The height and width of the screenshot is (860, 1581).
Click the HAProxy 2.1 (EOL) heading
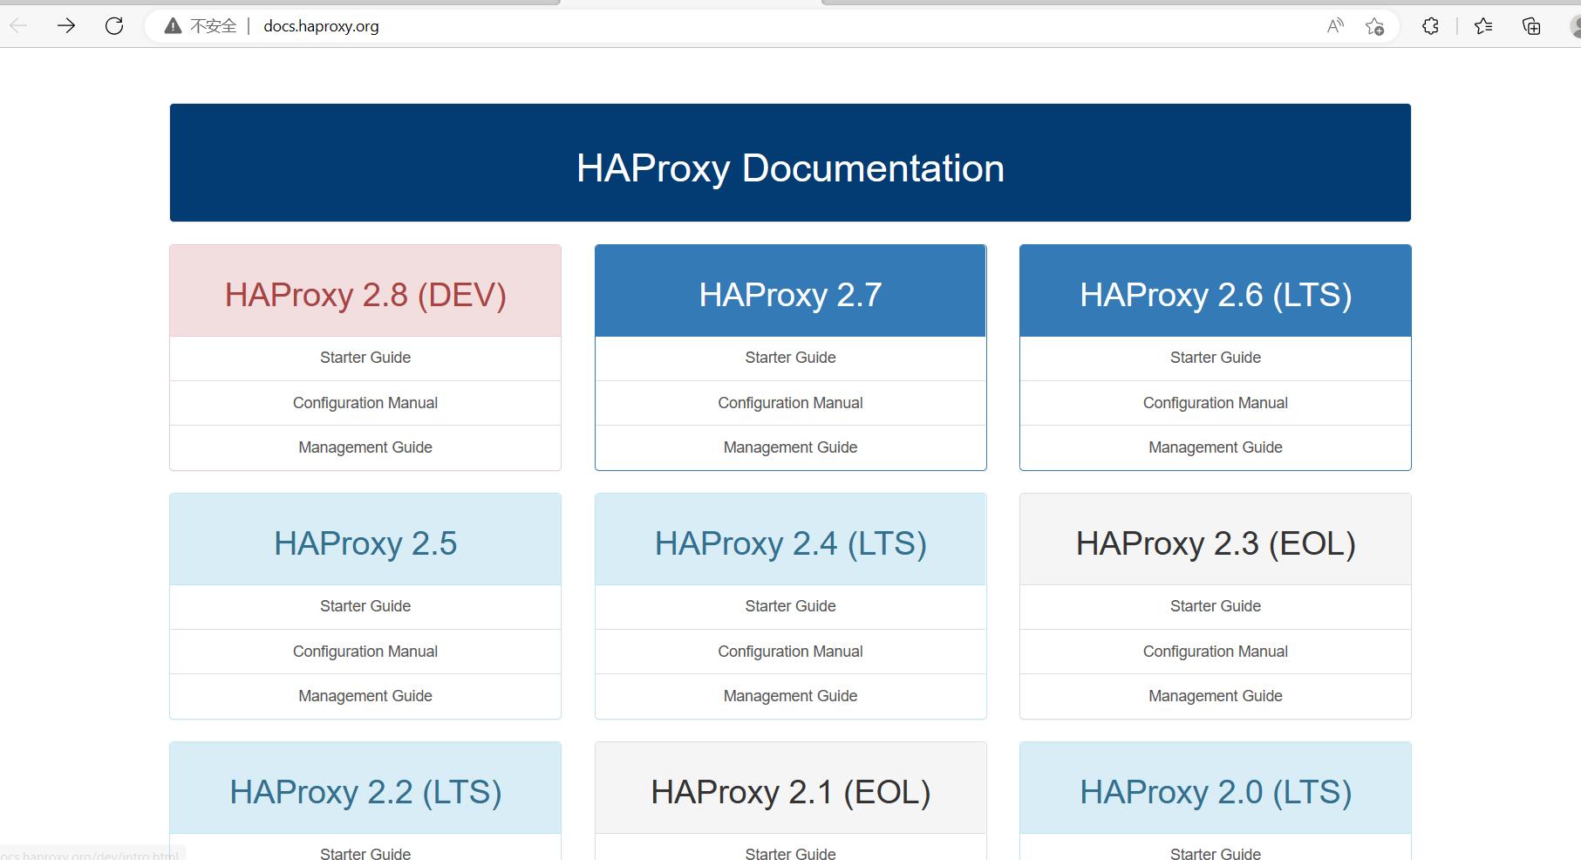pos(790,792)
